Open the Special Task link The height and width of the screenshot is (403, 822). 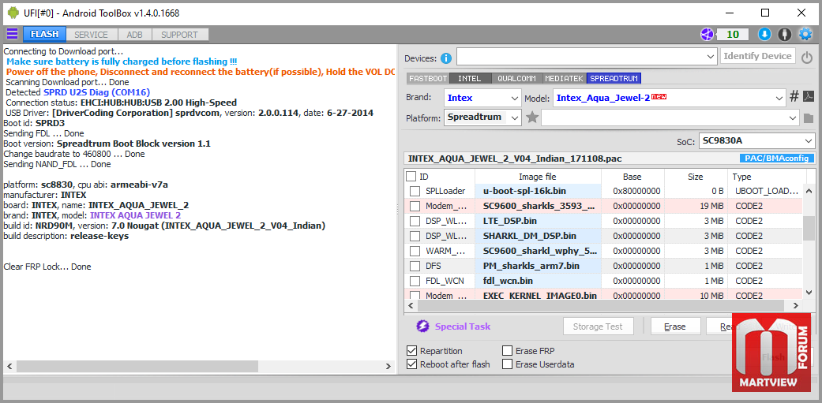tap(463, 327)
